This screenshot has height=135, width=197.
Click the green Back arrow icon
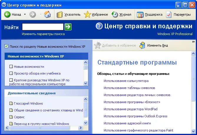[x=7, y=14]
